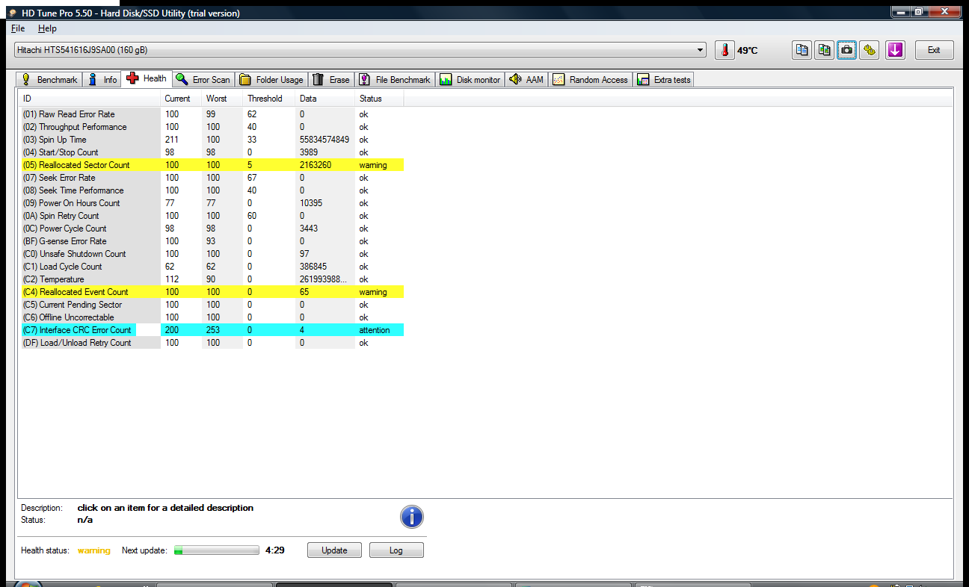
Task: Click the purple down-arrow tray icon
Action: click(x=895, y=50)
